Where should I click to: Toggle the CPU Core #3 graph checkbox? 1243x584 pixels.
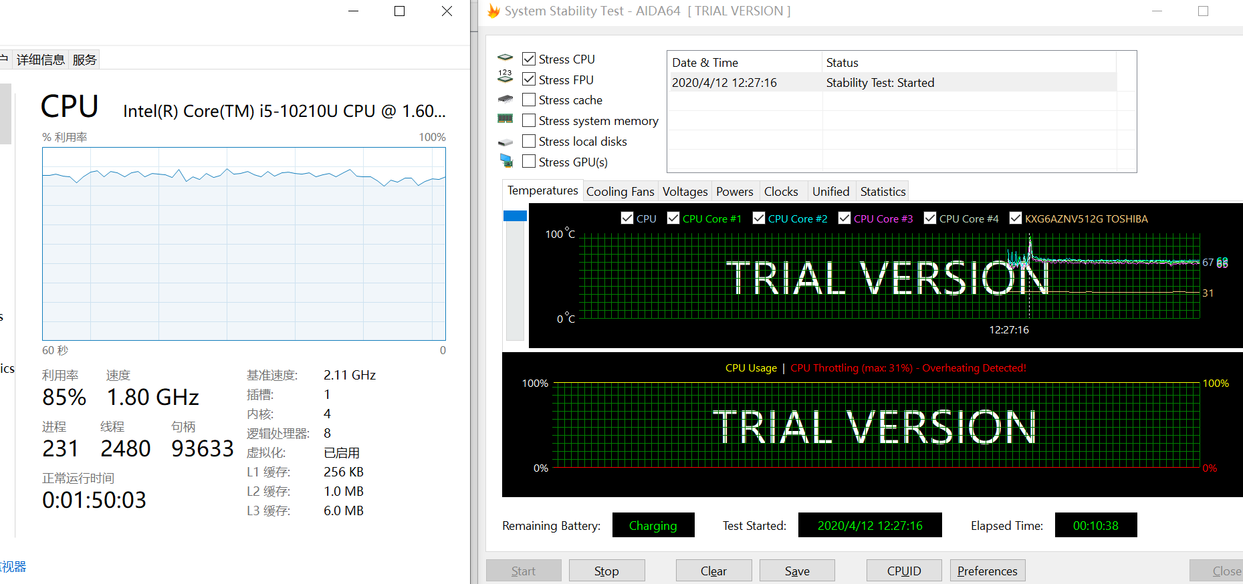click(844, 218)
